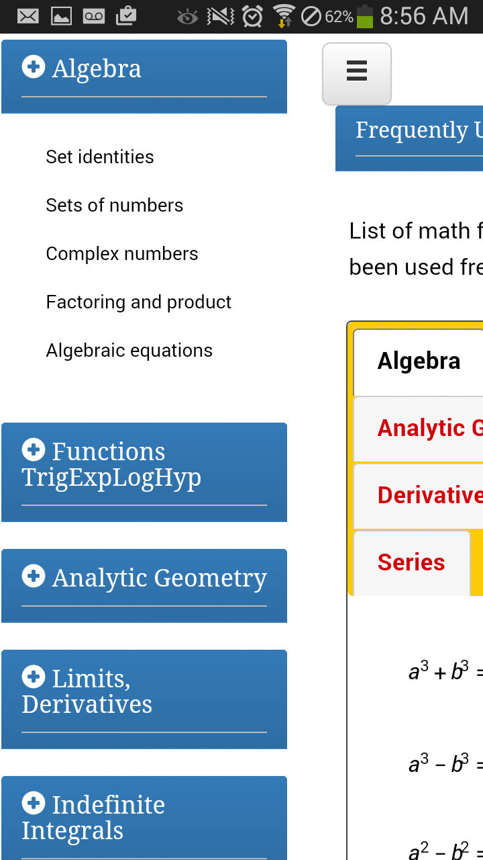Open the email notification icon in status bar
The width and height of the screenshot is (483, 860).
[x=27, y=16]
